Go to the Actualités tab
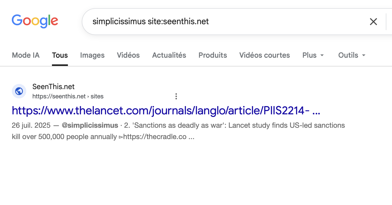Image resolution: width=392 pixels, height=205 pixels. coord(169,55)
